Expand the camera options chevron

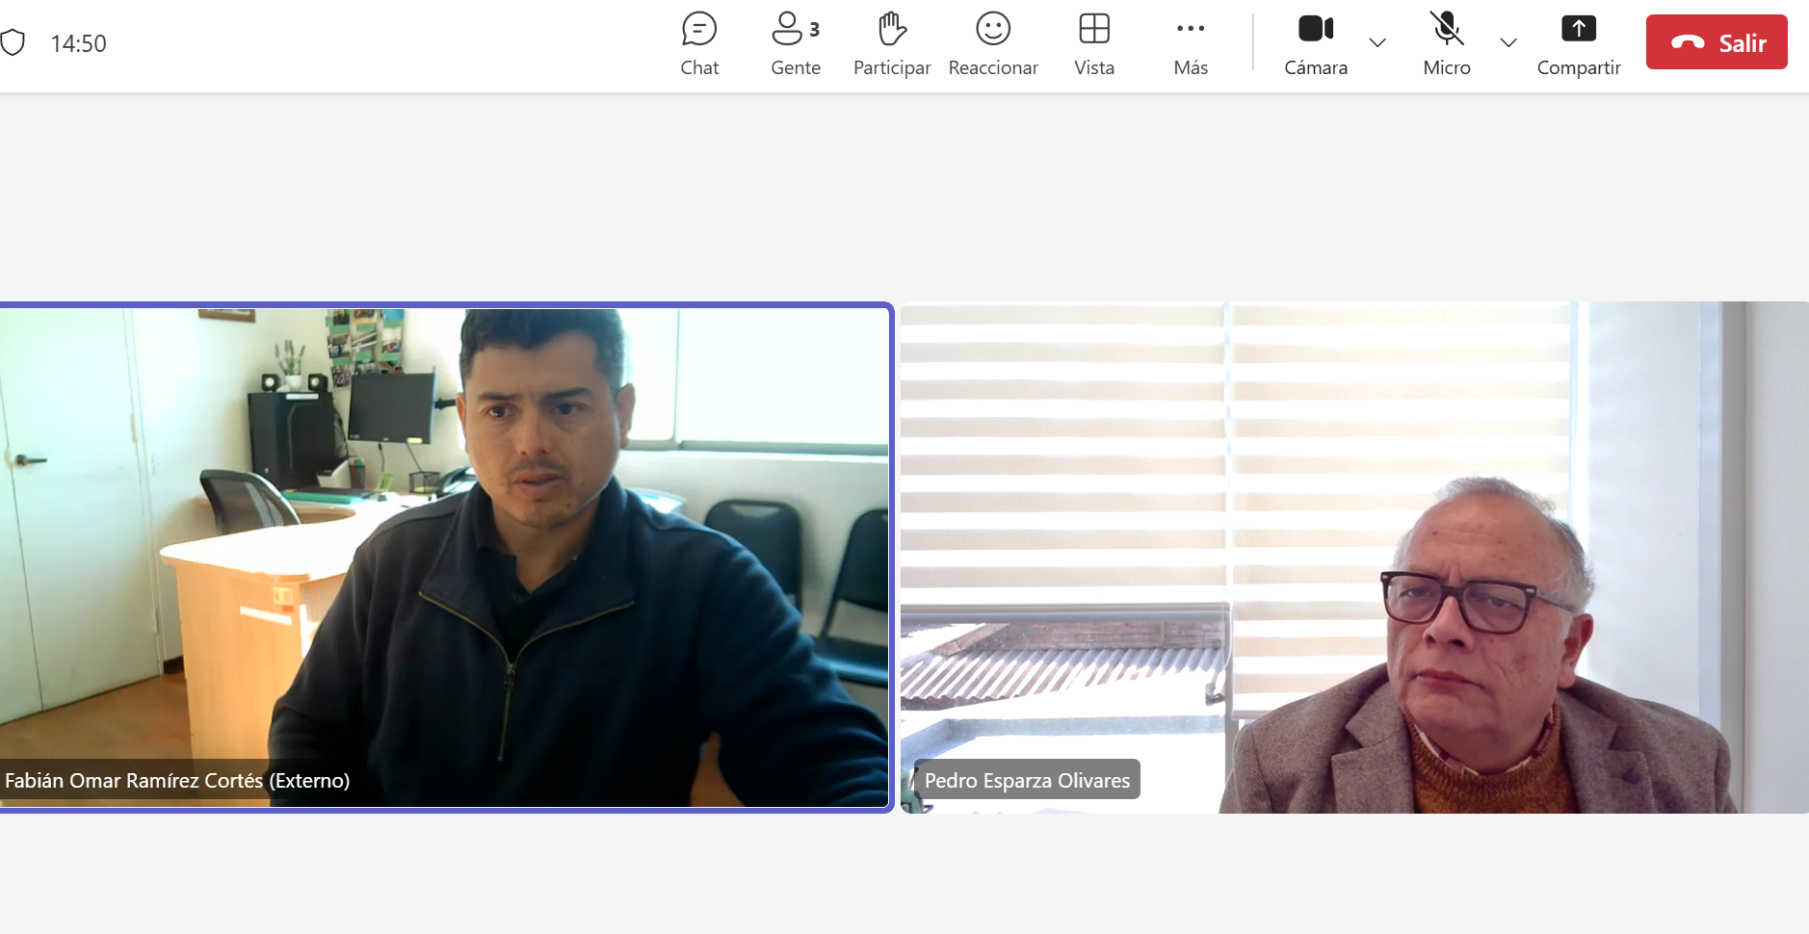click(x=1377, y=42)
